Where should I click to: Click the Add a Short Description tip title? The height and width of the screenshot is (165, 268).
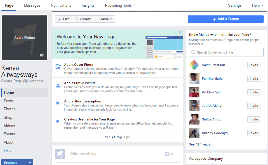pyautogui.click(x=83, y=101)
